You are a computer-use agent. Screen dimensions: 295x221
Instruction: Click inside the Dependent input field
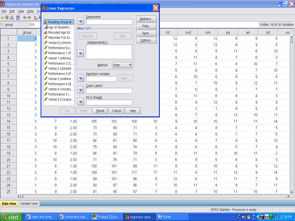pos(109,22)
